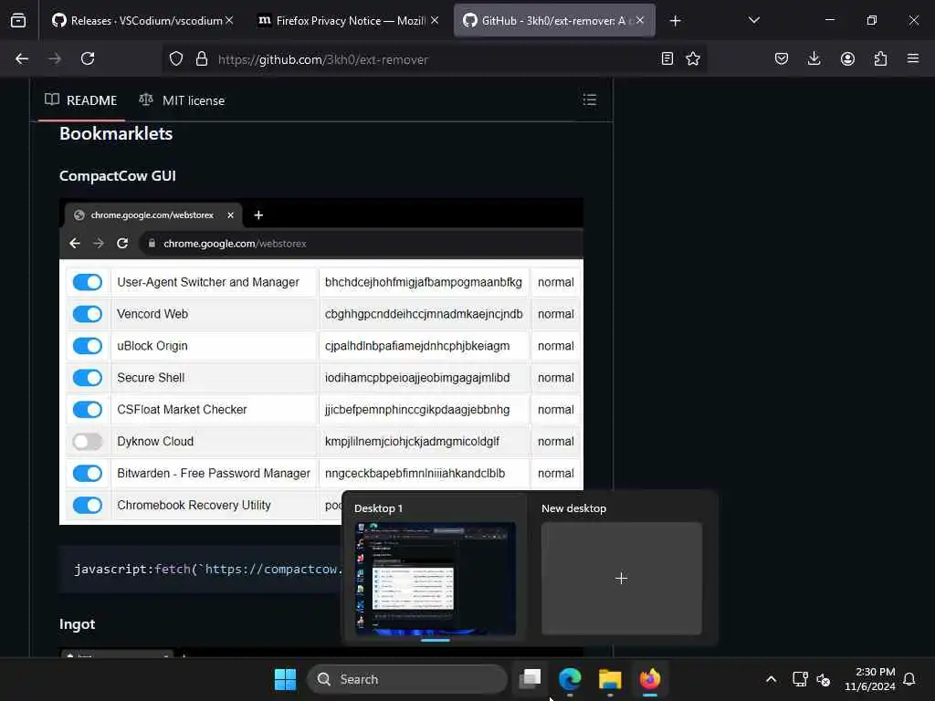The image size is (935, 701).
Task: Enable Dyknow Cloud extension switch
Action: pyautogui.click(x=88, y=441)
